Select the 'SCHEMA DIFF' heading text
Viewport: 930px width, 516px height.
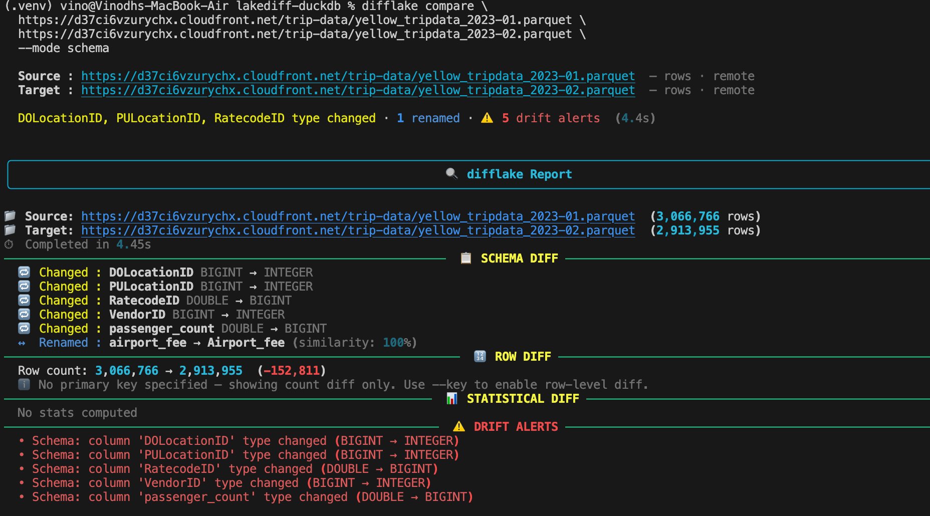(519, 259)
